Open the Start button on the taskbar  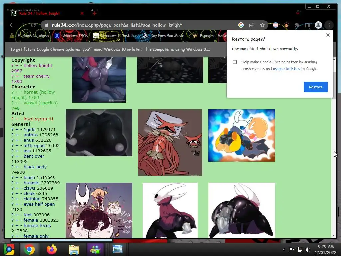pos(9,249)
